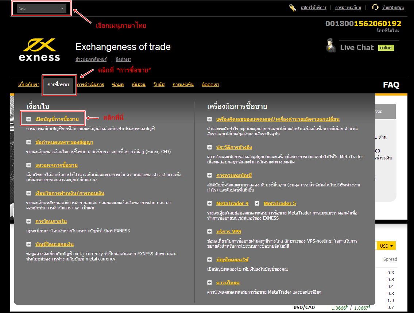The image size is (414, 313).
Task: Click arrow icon beside บัญชีโลหะสกุลเงิน
Action: click(28, 244)
